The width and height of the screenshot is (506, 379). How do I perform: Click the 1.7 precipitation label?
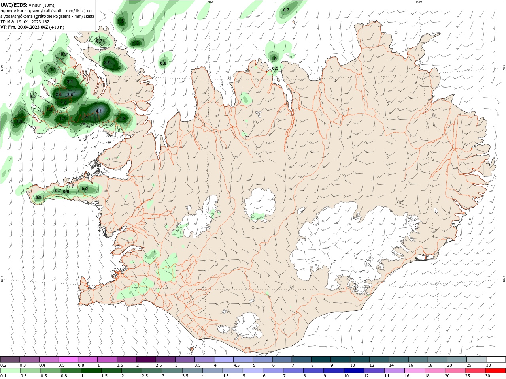(x=62, y=118)
